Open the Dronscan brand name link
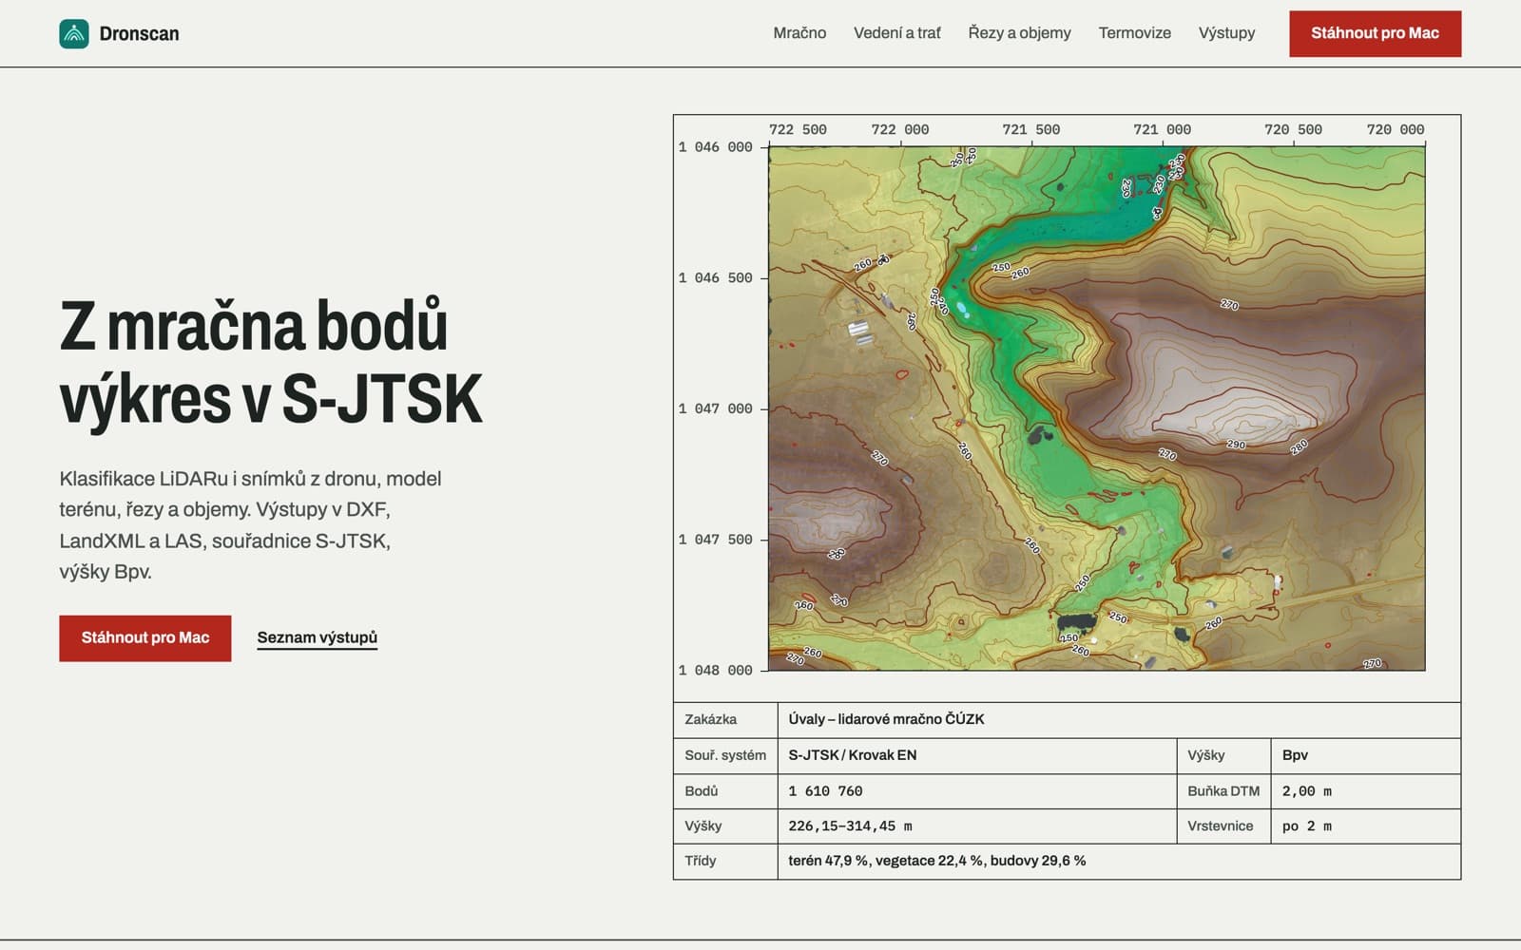This screenshot has height=950, width=1521. coord(139,33)
